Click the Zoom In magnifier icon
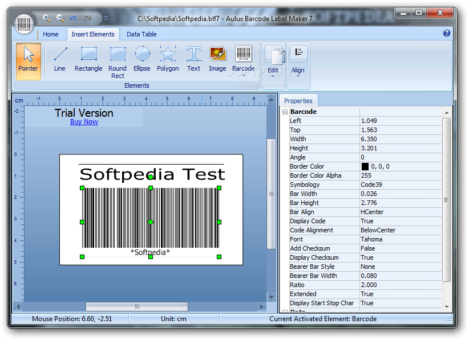Image resolution: width=469 pixels, height=340 pixels. click(46, 18)
